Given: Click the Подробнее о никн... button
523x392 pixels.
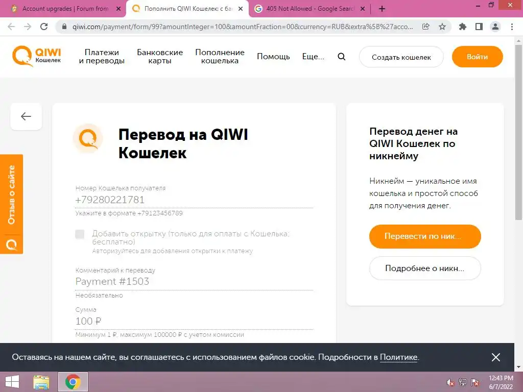Looking at the screenshot, I should 425,268.
